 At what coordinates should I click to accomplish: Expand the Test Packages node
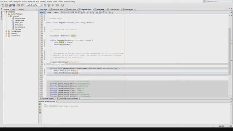pos(7,31)
